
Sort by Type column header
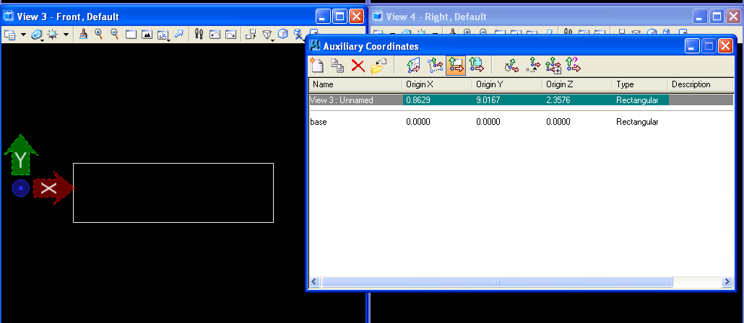coord(640,84)
